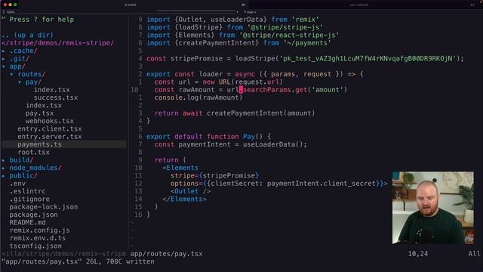This screenshot has height=272, width=483.
Task: Click '@stripe/stripe-js' in the import line
Action: tap(285, 27)
